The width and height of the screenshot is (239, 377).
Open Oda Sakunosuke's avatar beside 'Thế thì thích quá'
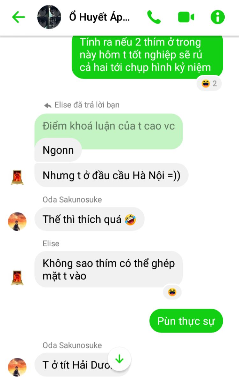pos(17,221)
